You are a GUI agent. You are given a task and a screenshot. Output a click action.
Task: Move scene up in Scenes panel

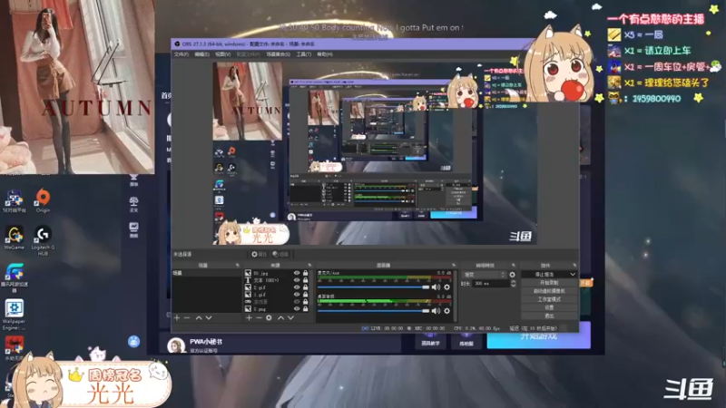(199, 318)
